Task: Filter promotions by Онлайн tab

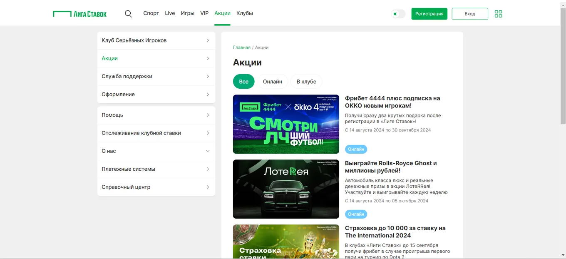Action: 273,82
